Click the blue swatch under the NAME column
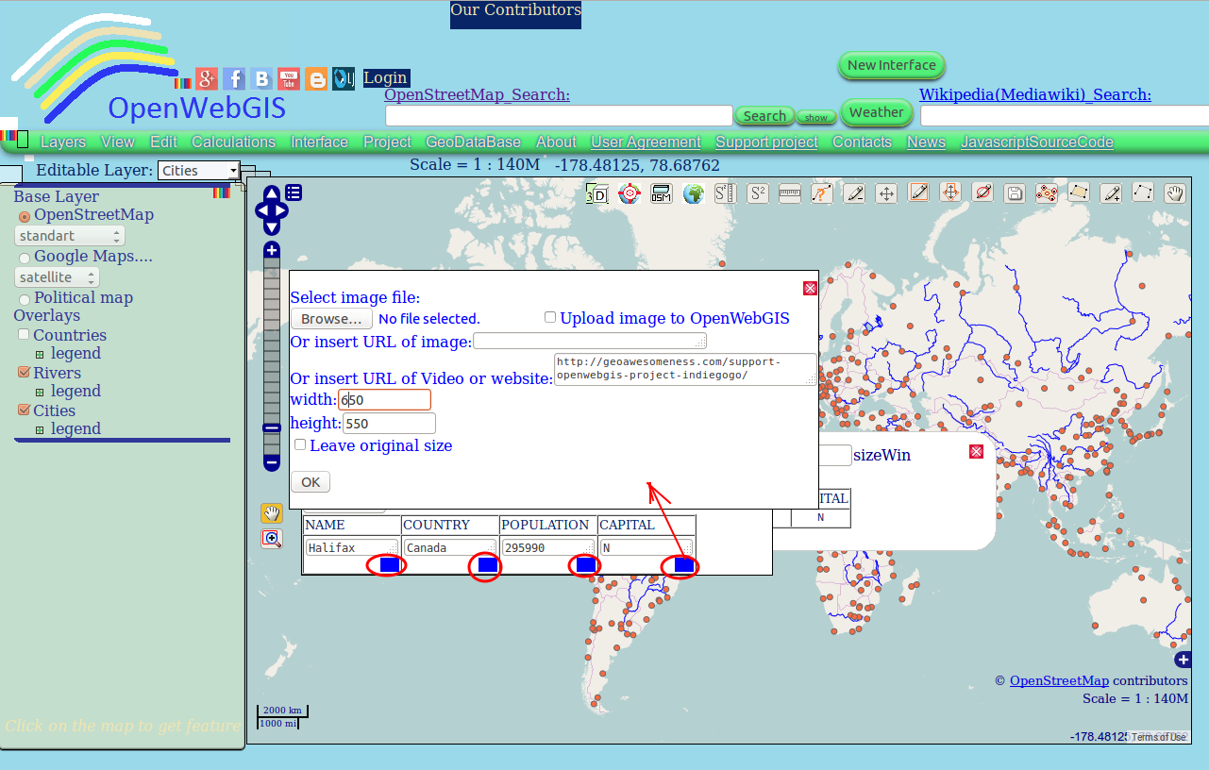The image size is (1209, 770). click(389, 564)
